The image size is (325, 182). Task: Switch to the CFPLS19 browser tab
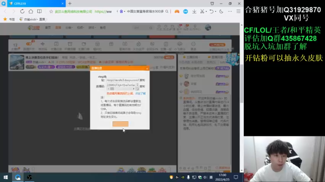[37, 4]
